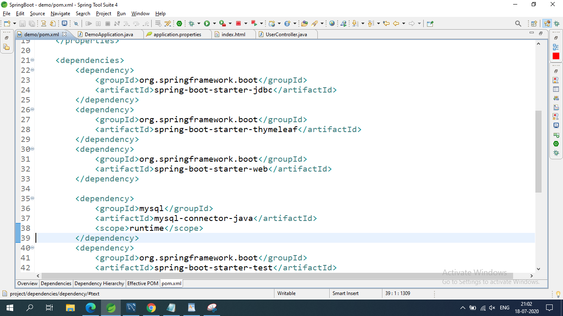Open the Navigate menu

tap(60, 14)
